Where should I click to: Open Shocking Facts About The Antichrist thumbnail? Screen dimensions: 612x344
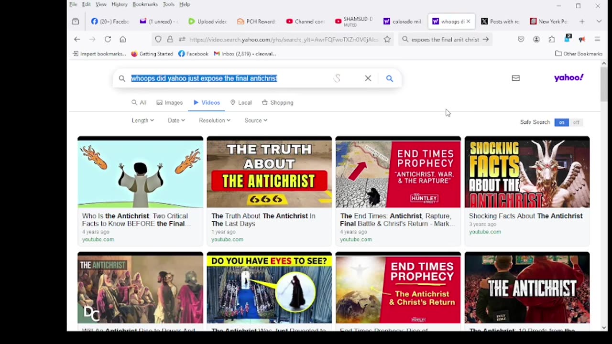coord(527,172)
